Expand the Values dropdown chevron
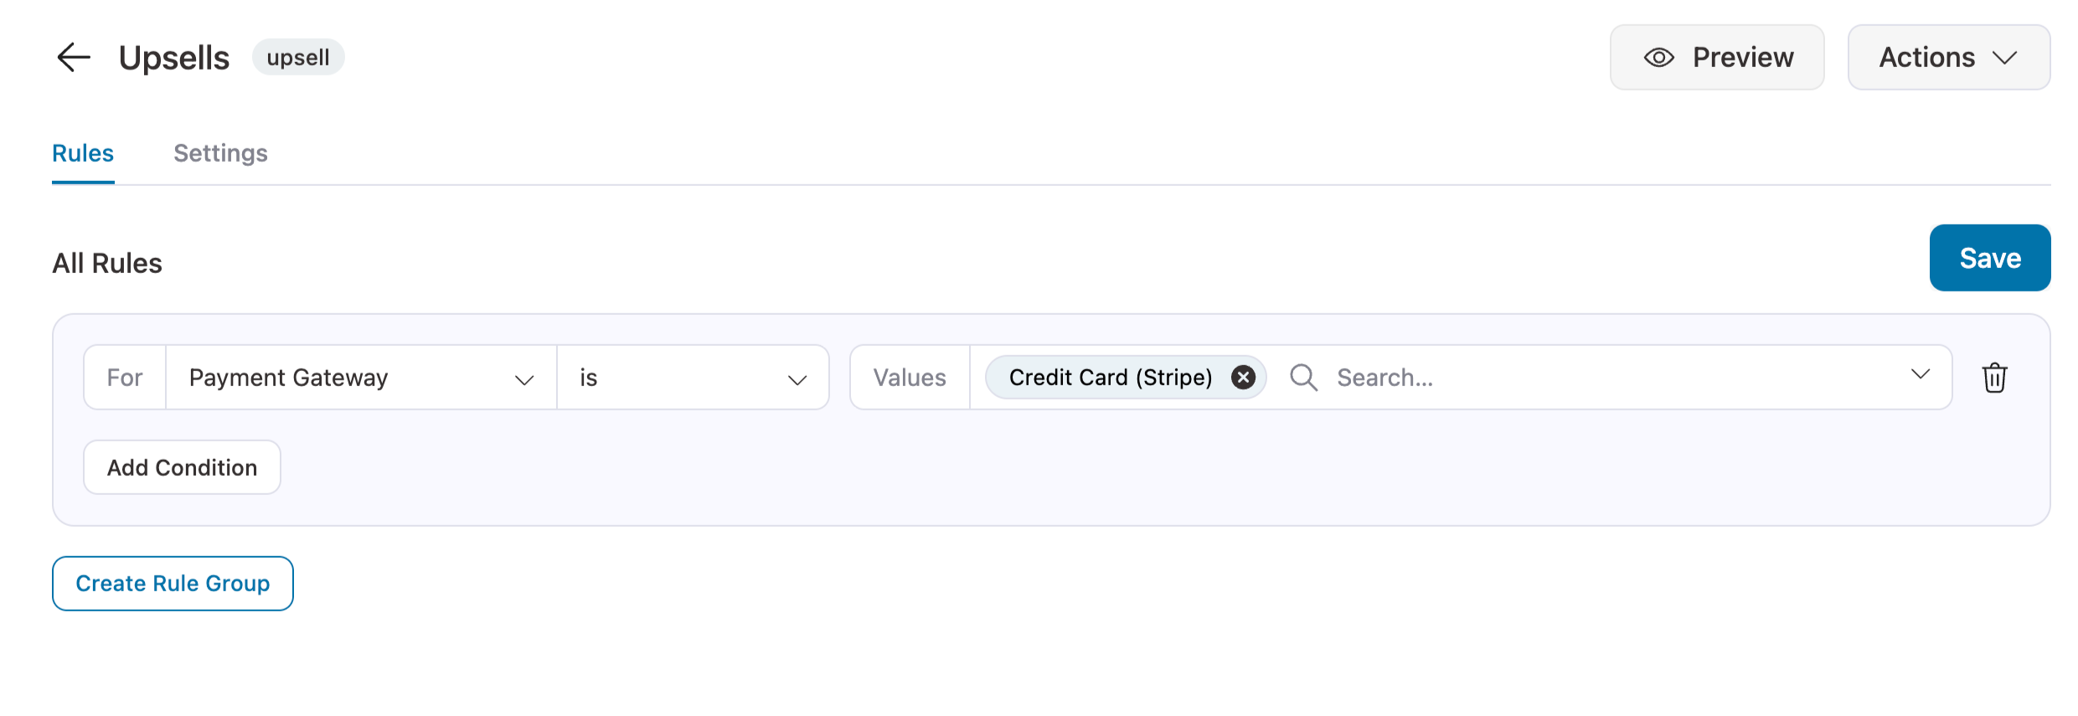 click(1920, 375)
